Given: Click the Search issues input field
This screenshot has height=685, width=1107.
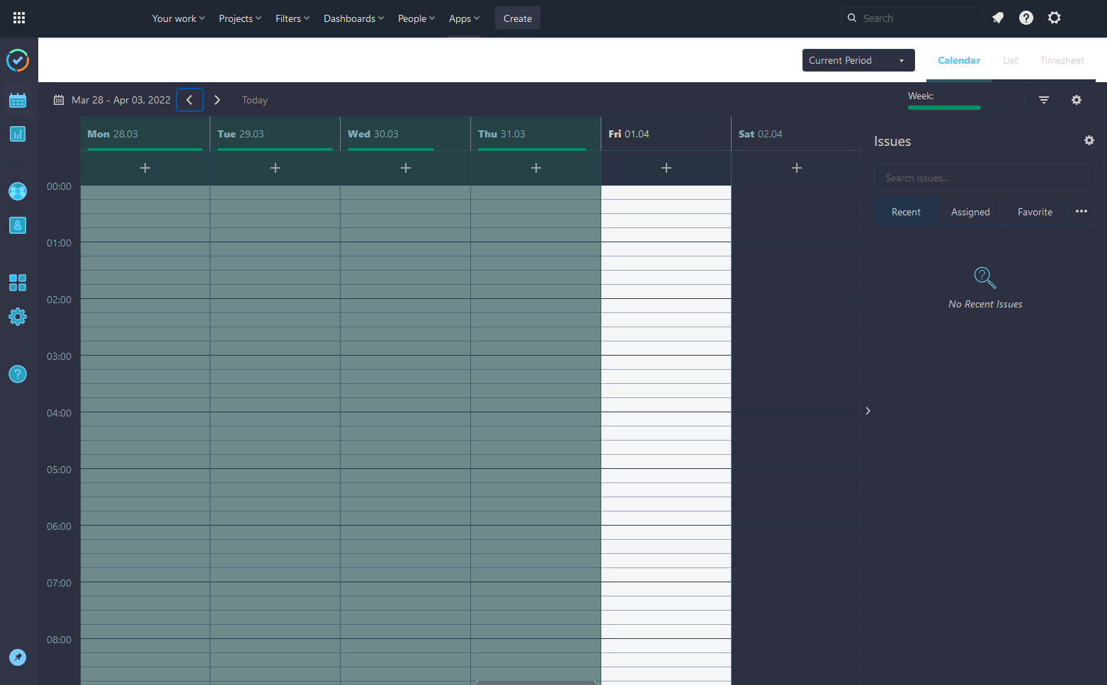Looking at the screenshot, I should tap(984, 177).
